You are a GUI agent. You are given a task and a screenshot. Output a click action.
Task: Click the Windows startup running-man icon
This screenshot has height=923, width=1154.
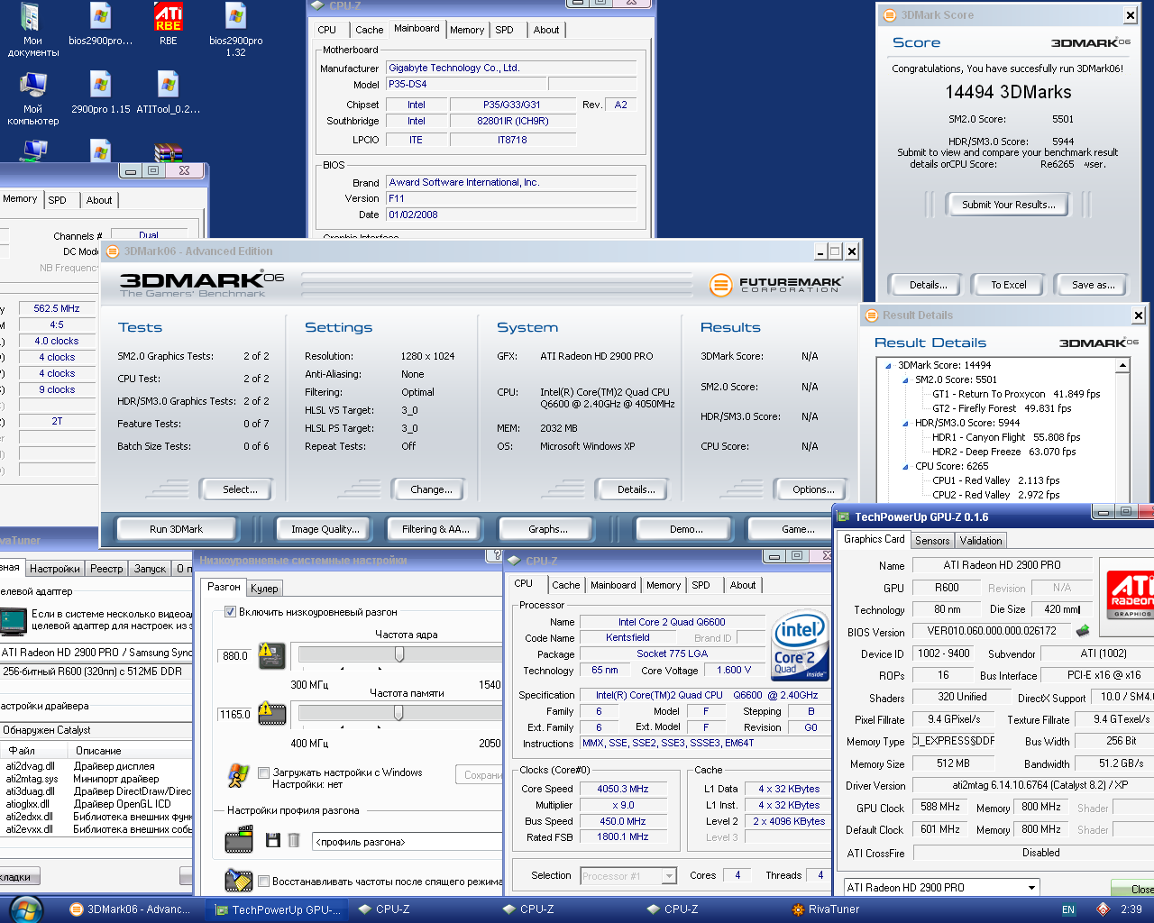238,776
